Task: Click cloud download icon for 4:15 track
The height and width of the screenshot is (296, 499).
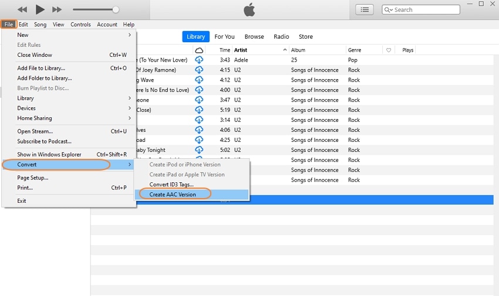Action: 199,70
